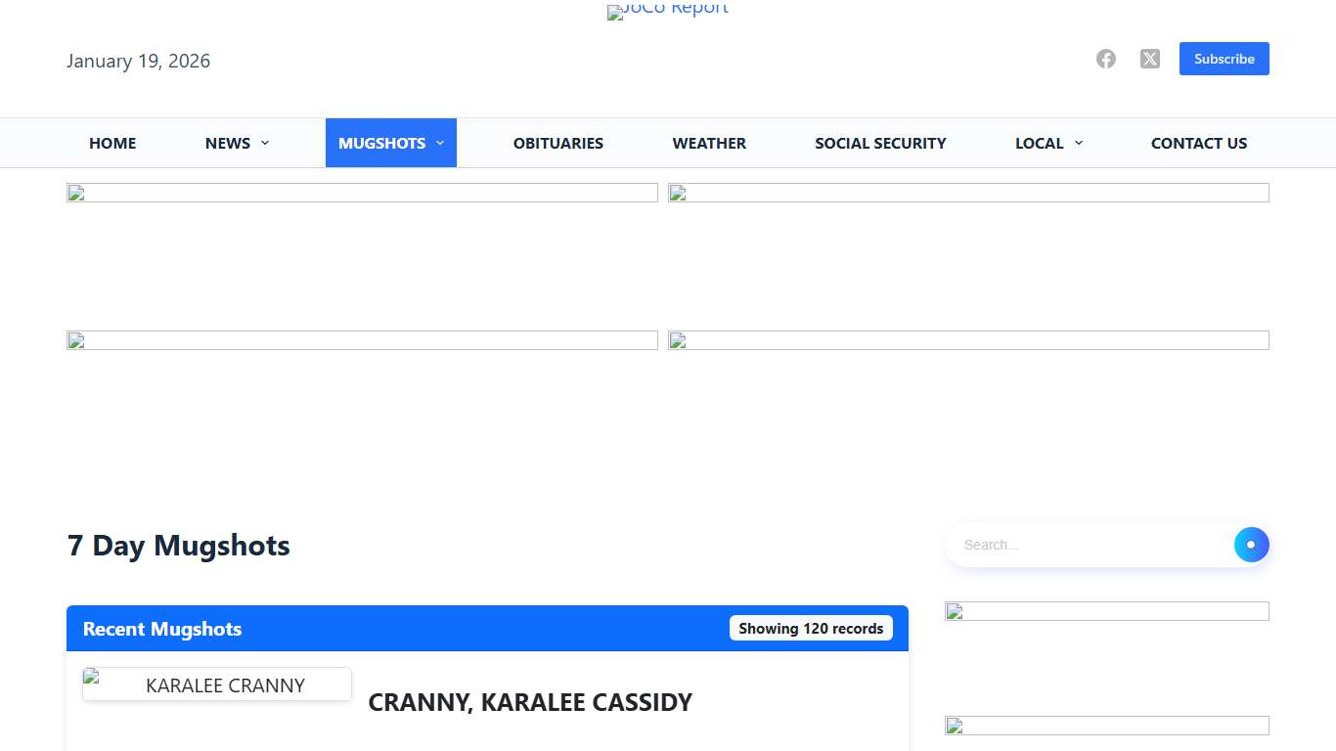Go to the HOME menu item
Screen dimensions: 1336x751
tap(112, 143)
